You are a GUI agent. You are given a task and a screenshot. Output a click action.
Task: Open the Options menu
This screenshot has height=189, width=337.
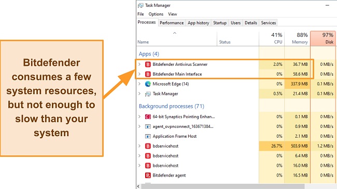(x=156, y=14)
